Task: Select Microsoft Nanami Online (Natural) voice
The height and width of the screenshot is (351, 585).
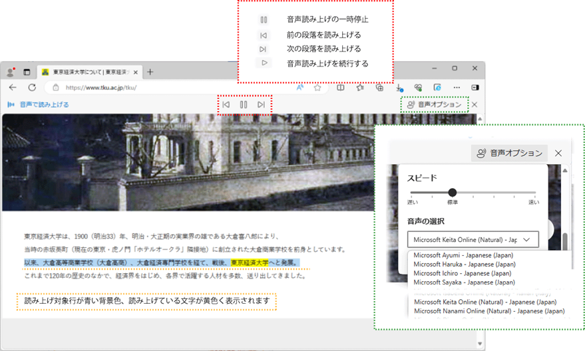Action: (x=489, y=310)
